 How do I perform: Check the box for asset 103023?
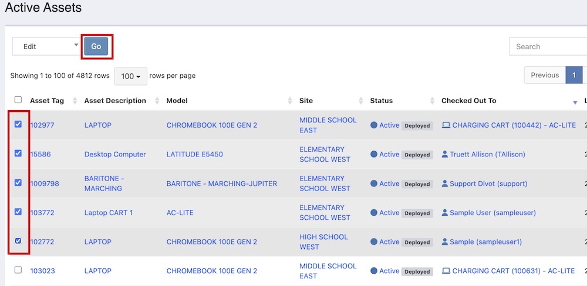(x=18, y=270)
